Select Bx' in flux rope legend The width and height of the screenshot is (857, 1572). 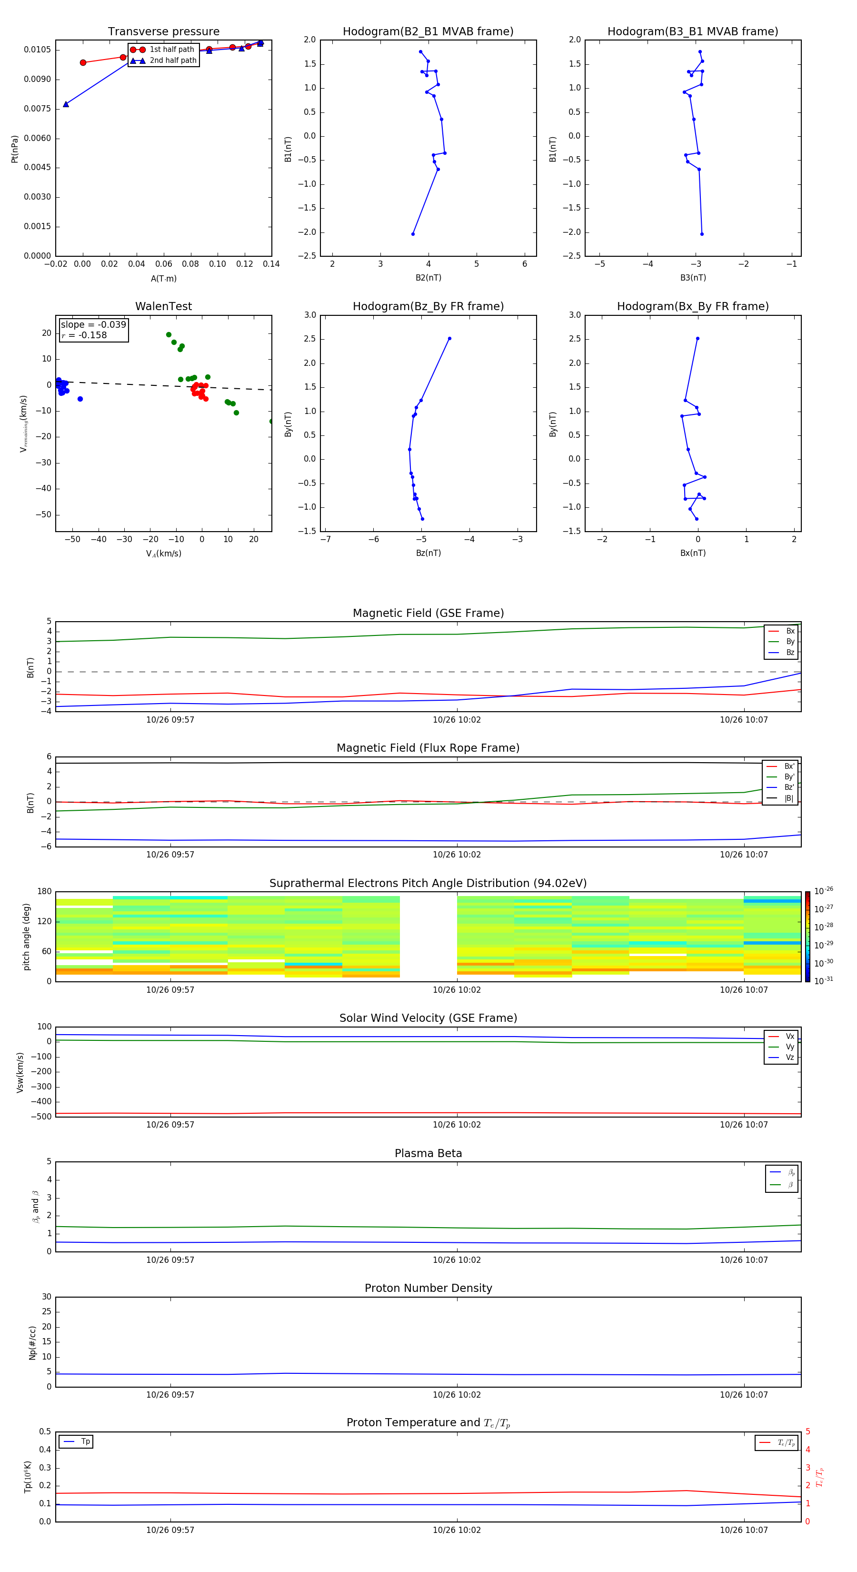(781, 766)
